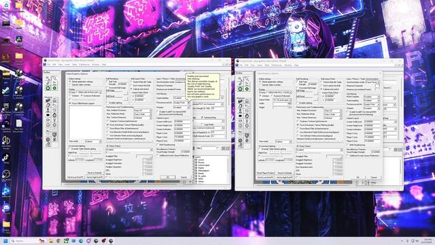
Task: Open the Steam desktop shortcut
Action: [6, 91]
